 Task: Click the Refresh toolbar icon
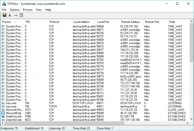click(21, 15)
